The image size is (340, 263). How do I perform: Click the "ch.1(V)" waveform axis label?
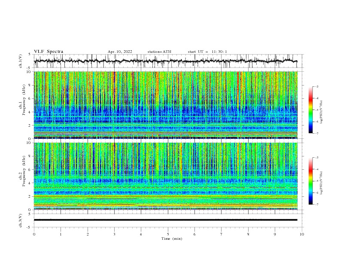(x=20, y=61)
